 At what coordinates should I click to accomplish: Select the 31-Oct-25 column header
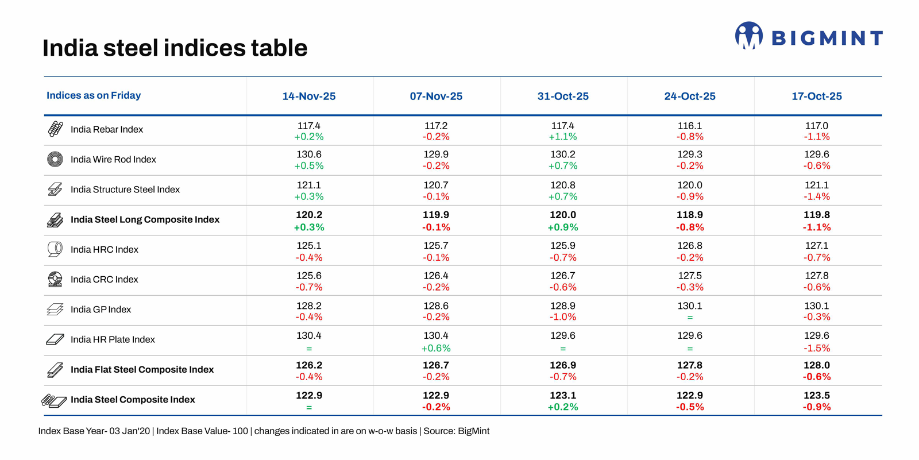(563, 96)
